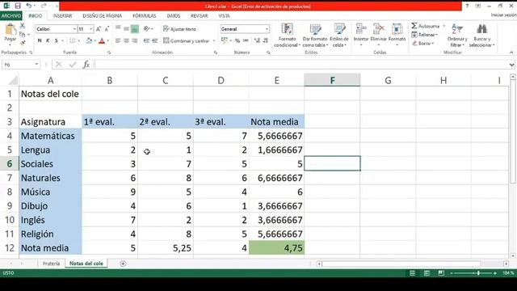
Task: Click Autosuma sigma button
Action: pyautogui.click(x=426, y=26)
